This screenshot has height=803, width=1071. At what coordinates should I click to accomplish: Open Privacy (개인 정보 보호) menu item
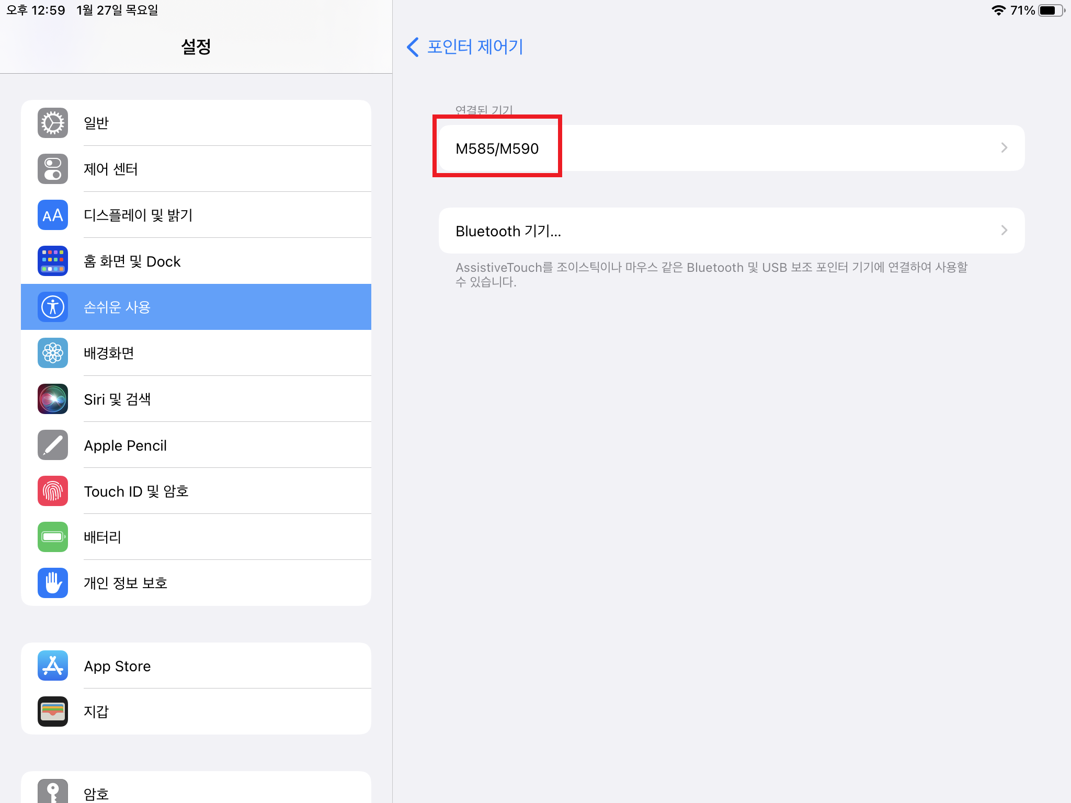pos(126,583)
